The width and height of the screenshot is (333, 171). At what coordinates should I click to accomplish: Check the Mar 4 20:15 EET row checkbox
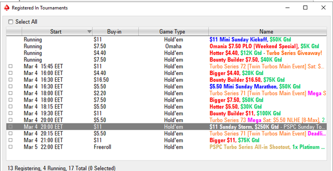10,133
